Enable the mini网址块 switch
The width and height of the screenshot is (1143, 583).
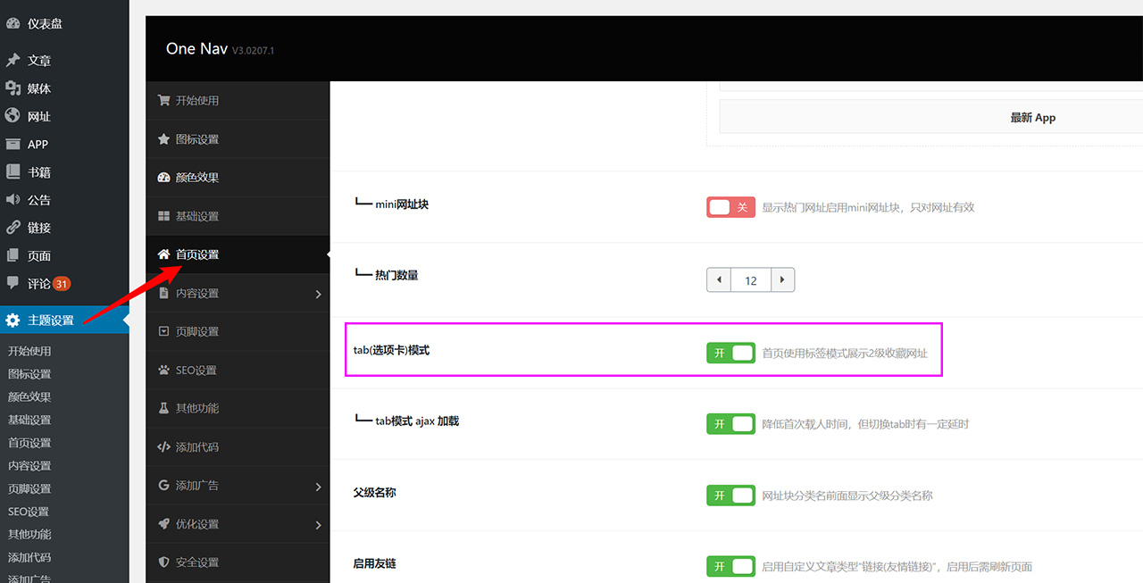tap(730, 206)
